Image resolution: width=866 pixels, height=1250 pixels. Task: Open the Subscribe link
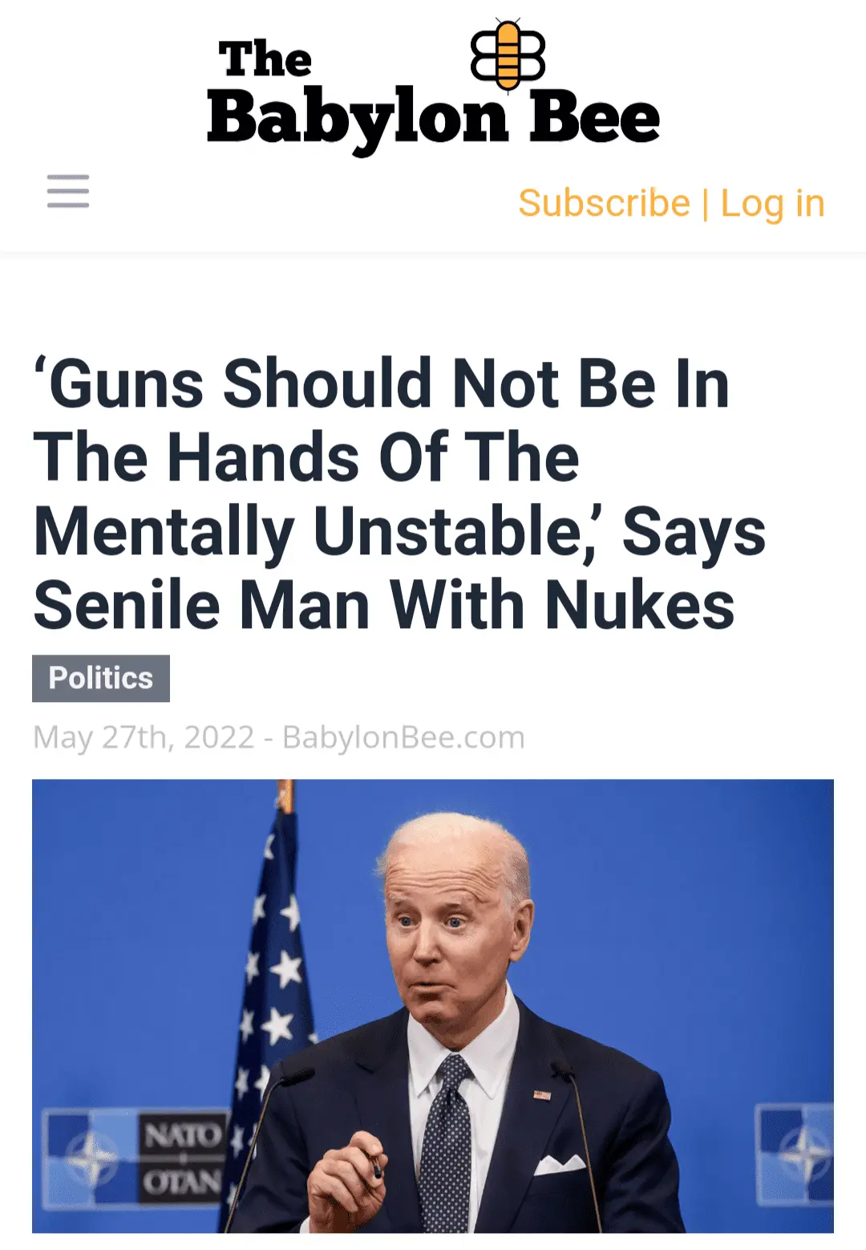(x=604, y=203)
